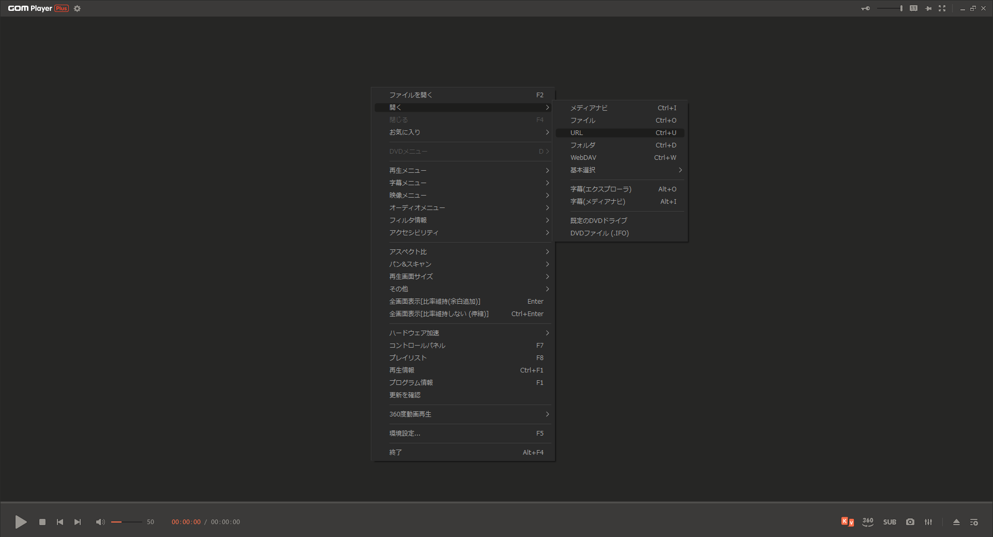Open the 360 degree video mode icon

[868, 522]
